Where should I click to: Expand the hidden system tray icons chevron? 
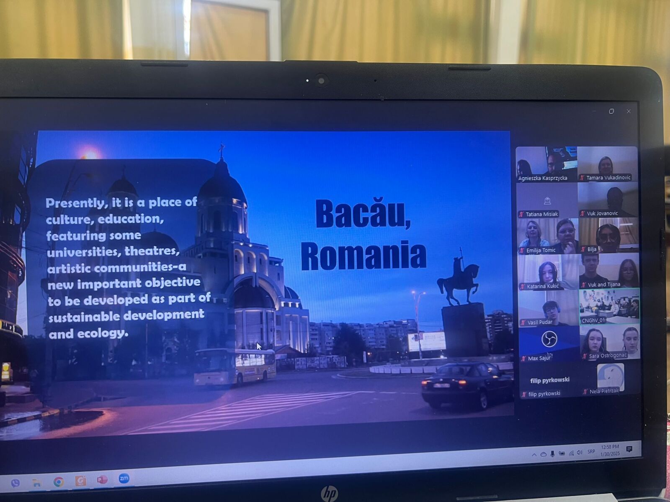pyautogui.click(x=534, y=455)
